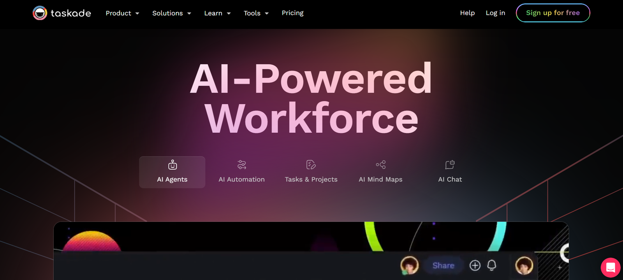Open the Log in link
This screenshot has width=623, height=280.
[495, 13]
